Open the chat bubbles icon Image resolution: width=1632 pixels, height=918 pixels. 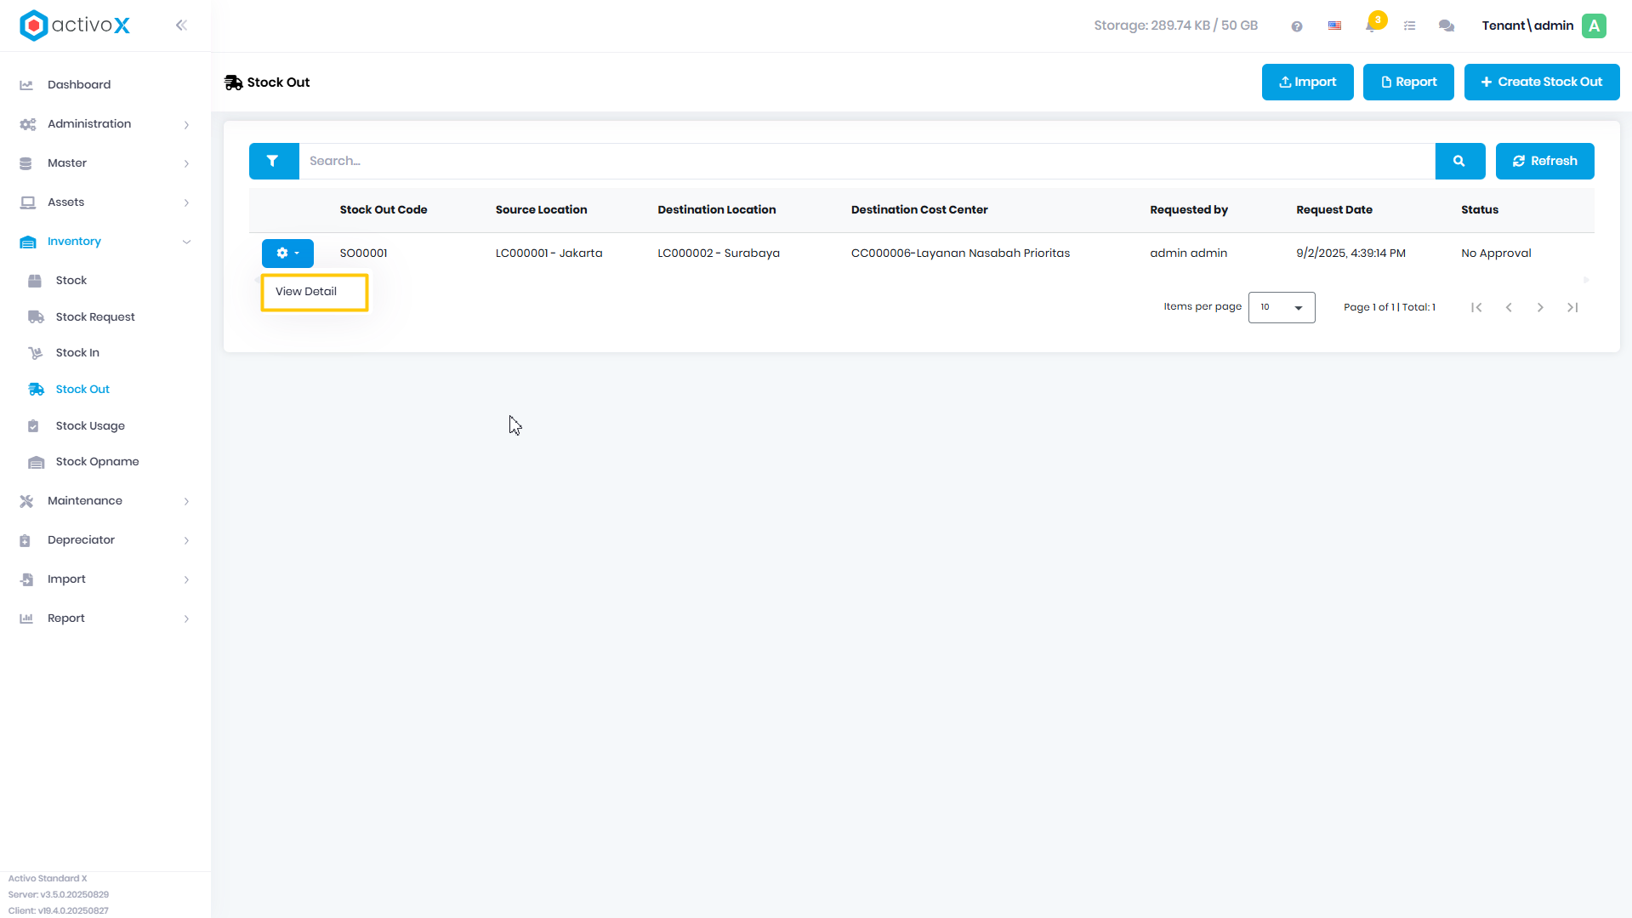click(x=1446, y=26)
